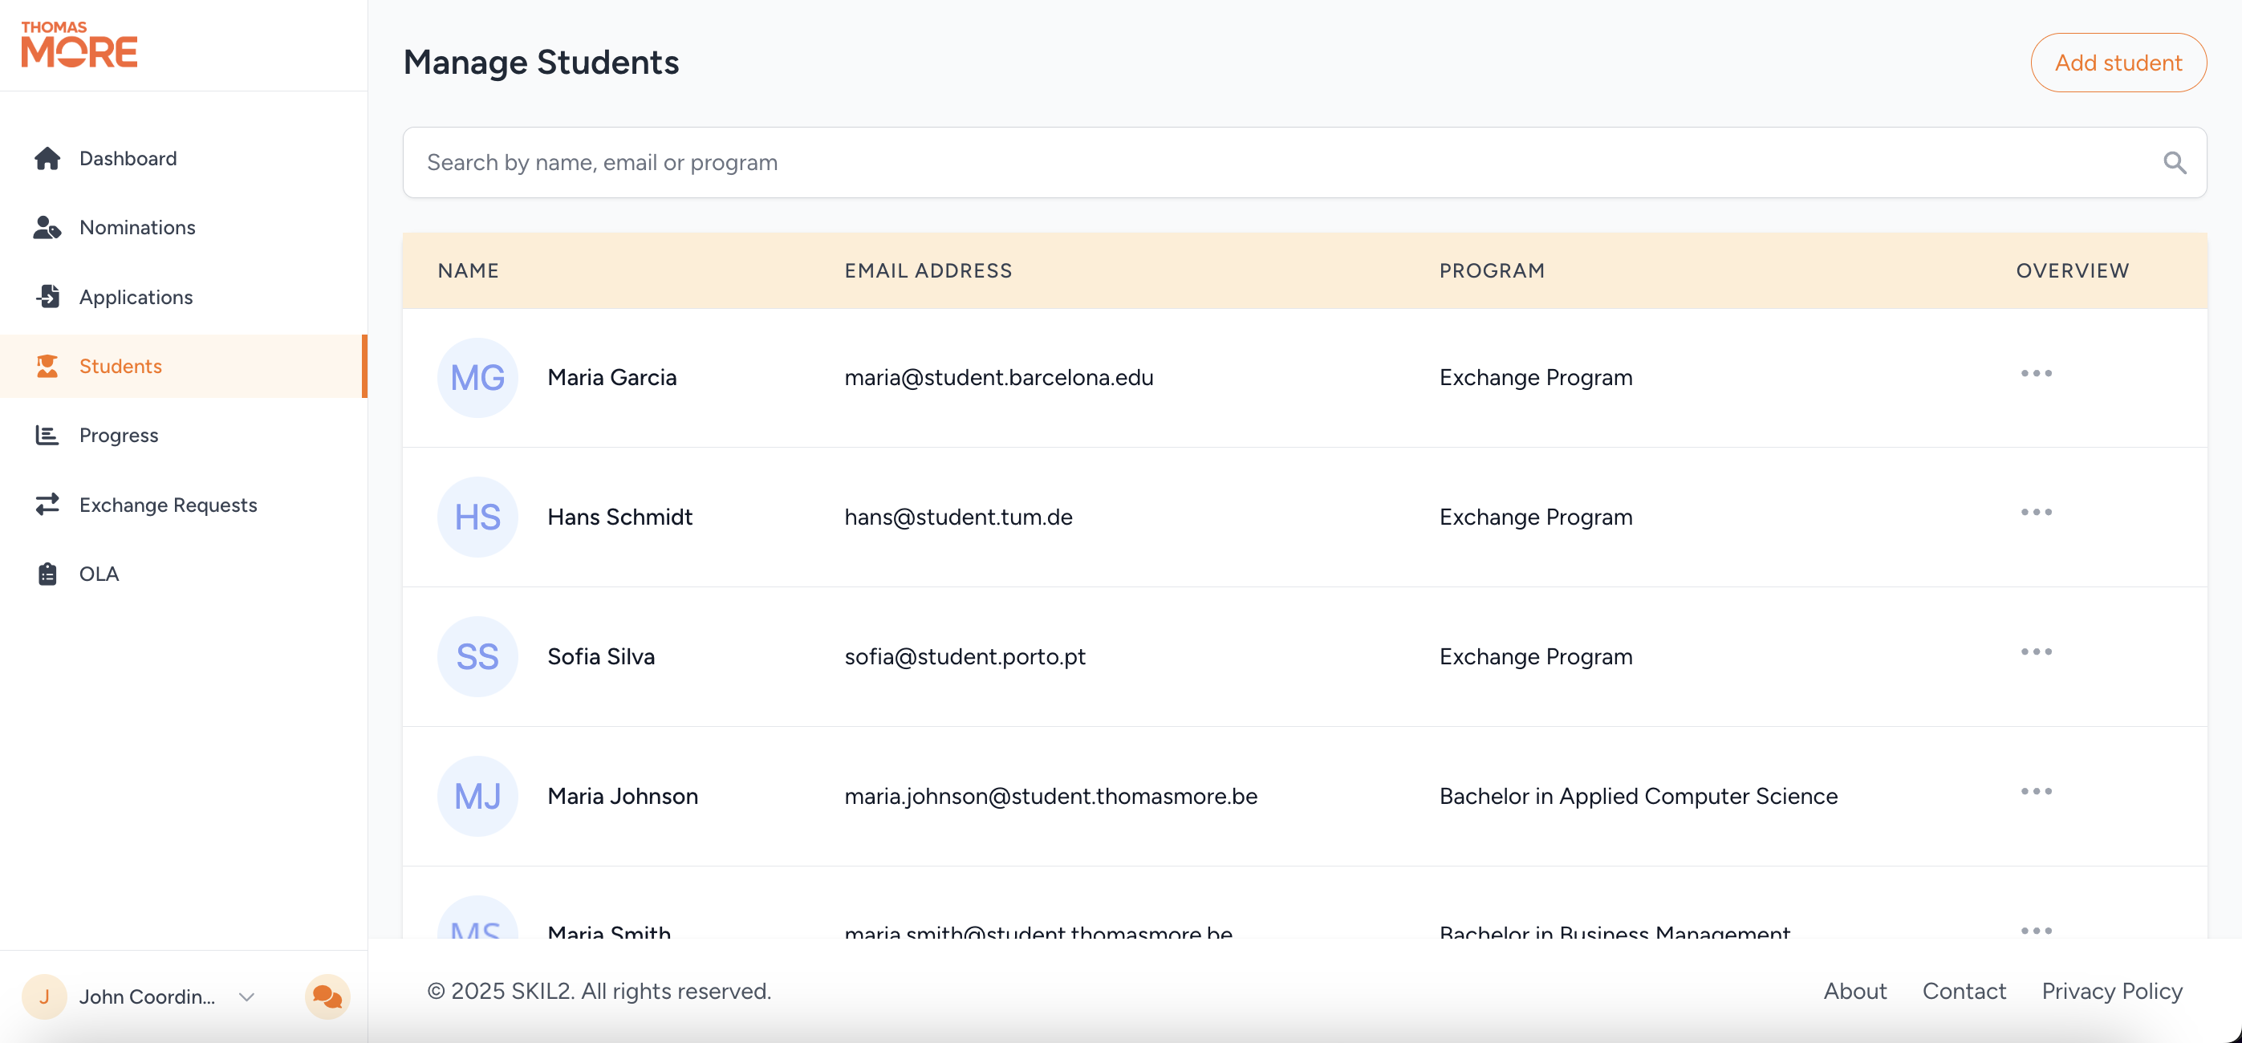Click email maria.johnson@student.thomasmore.be
Screen dimensions: 2242x1043
[x=1050, y=796]
